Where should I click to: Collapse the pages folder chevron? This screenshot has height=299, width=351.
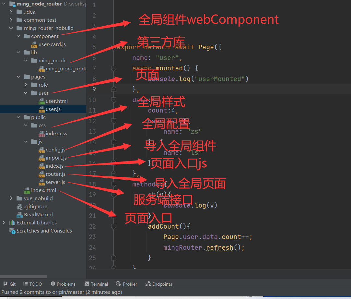tap(18, 77)
